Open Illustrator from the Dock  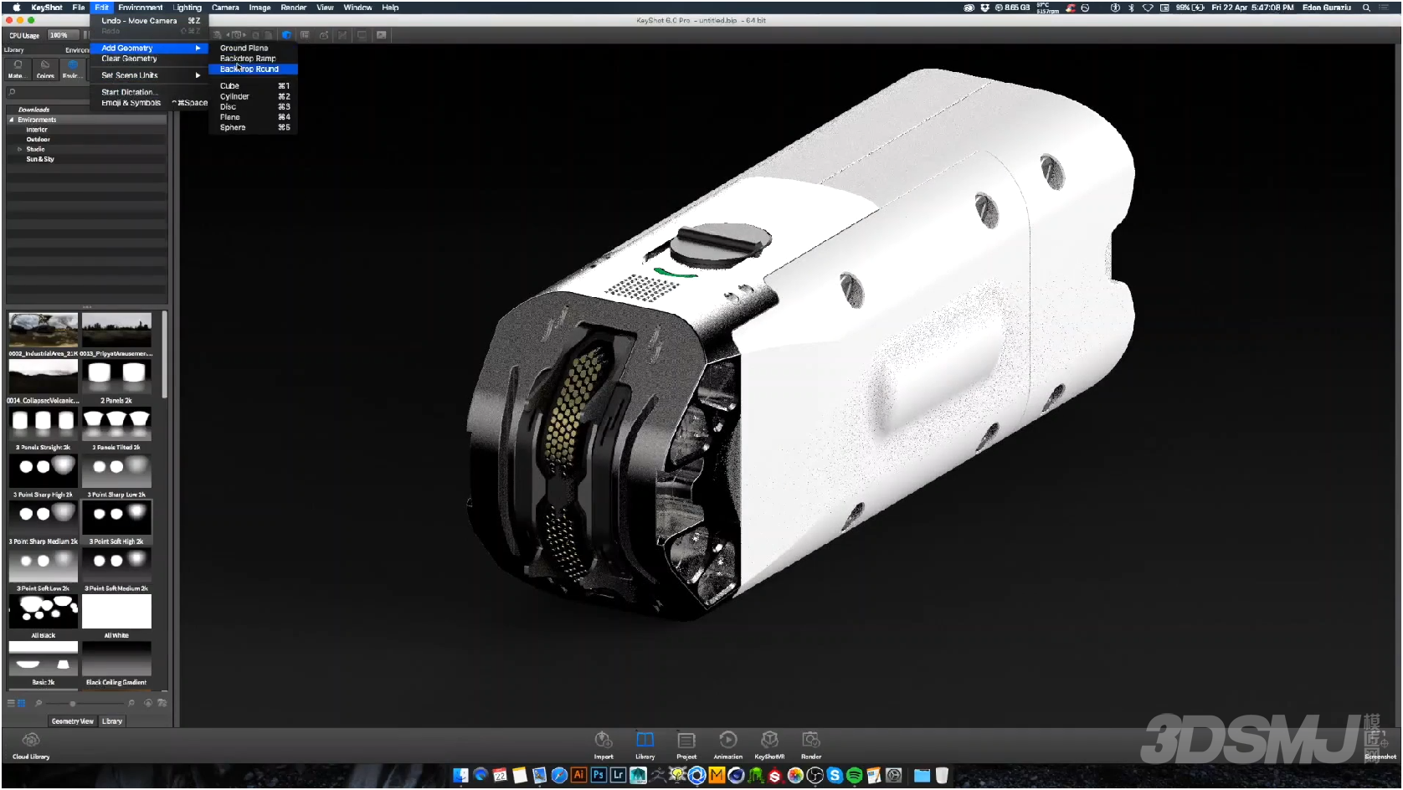(x=578, y=776)
